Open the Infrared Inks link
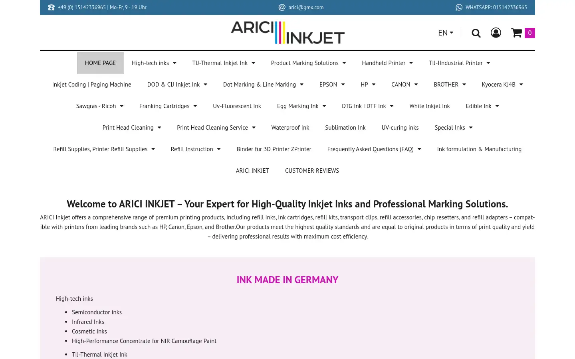The image size is (575, 359). pos(88,322)
